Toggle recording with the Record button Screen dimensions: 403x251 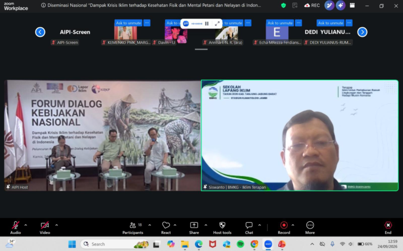284,228
